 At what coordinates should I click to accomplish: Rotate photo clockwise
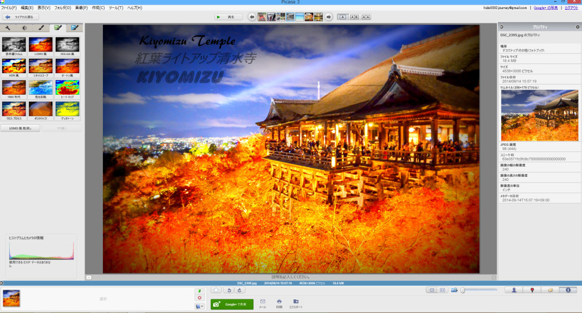coord(239,290)
